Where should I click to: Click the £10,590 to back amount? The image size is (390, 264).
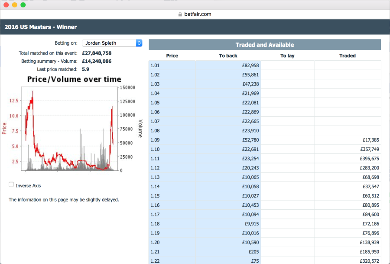tap(250, 242)
